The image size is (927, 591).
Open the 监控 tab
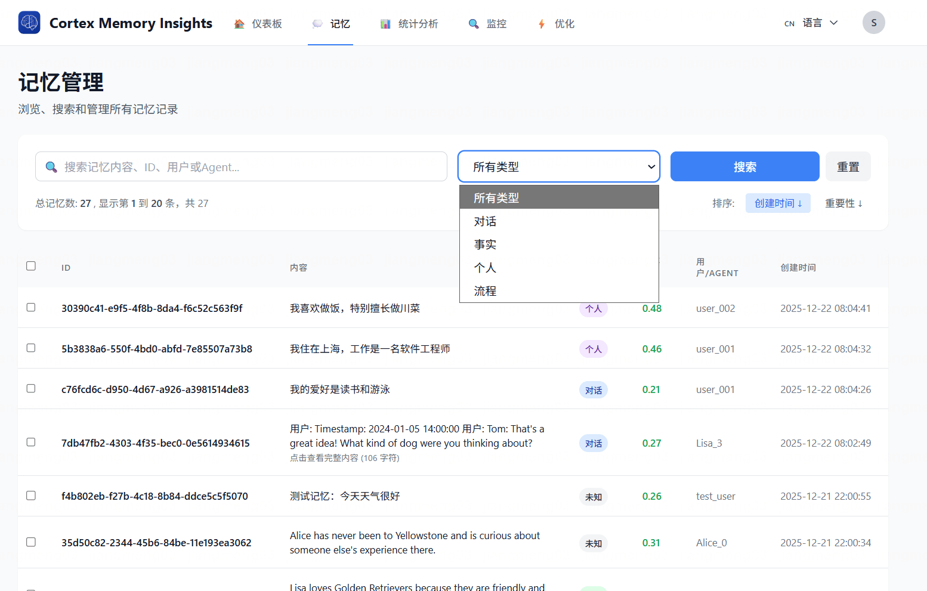[488, 24]
